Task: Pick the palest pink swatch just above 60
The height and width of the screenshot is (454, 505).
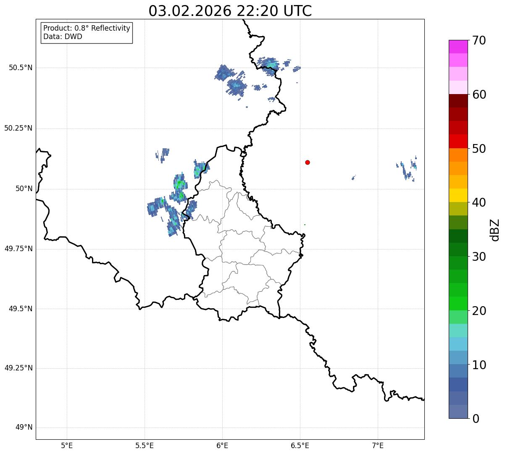Action: (x=458, y=87)
